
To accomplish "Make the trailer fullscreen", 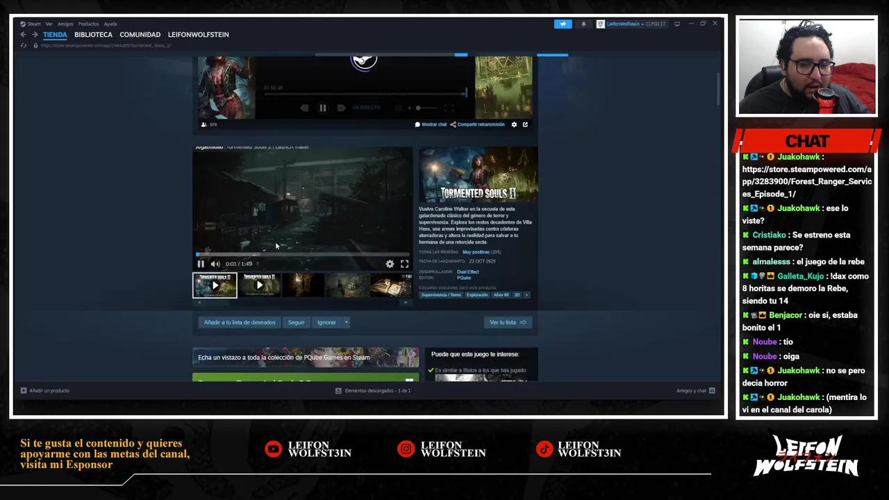I will [404, 264].
